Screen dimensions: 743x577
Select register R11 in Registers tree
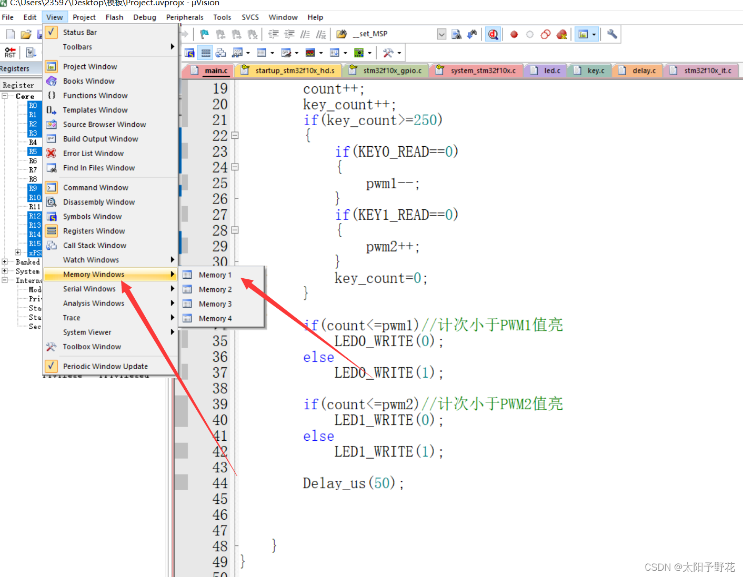35,207
